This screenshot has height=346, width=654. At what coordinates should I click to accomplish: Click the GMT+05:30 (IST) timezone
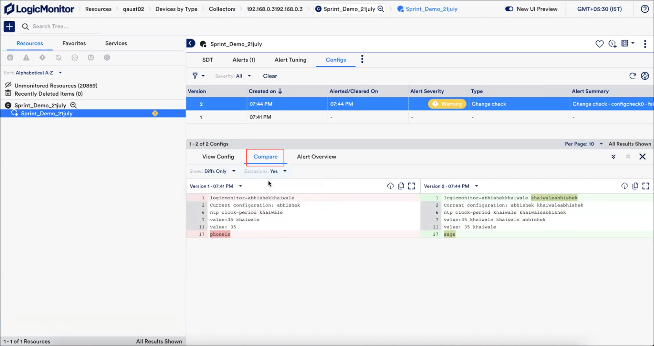point(599,9)
